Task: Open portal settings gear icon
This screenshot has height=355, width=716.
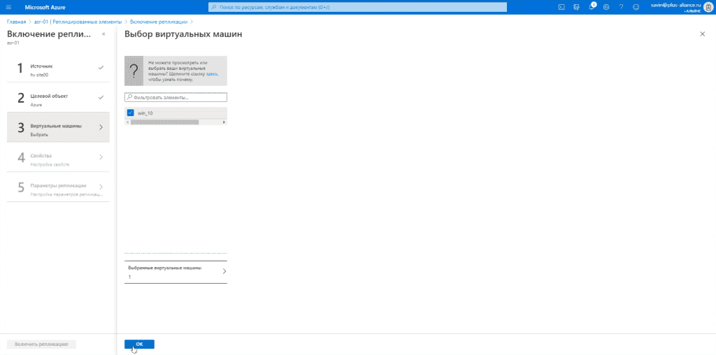Action: [x=606, y=7]
